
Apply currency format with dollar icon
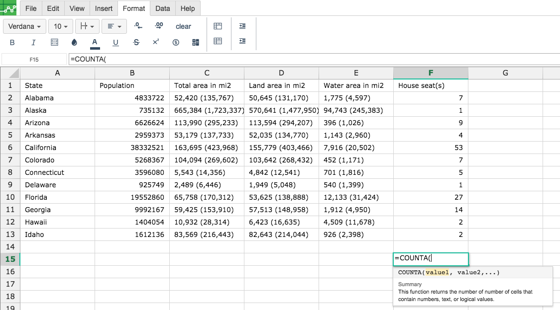176,43
